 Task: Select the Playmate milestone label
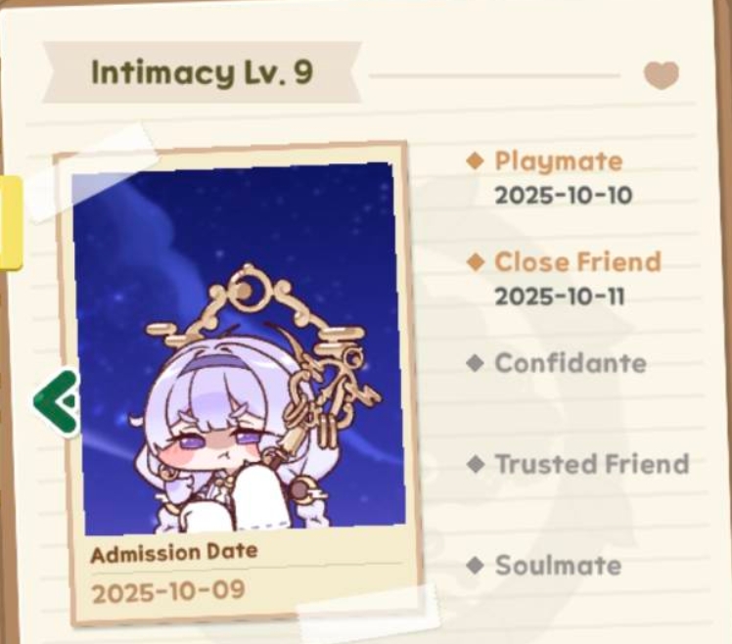pos(559,161)
